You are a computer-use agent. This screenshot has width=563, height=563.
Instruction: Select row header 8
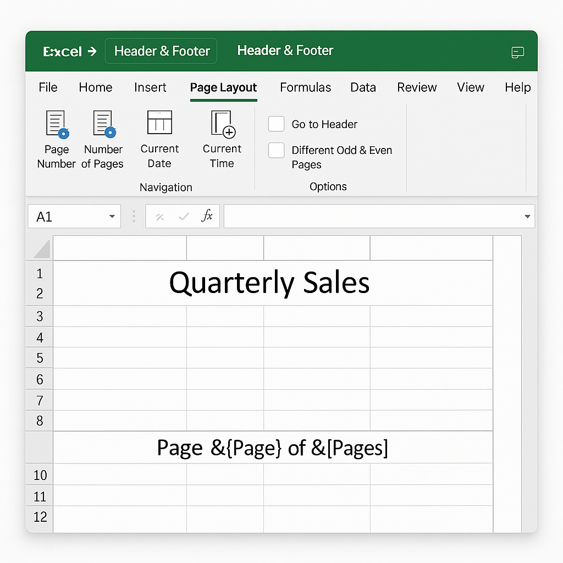[40, 421]
